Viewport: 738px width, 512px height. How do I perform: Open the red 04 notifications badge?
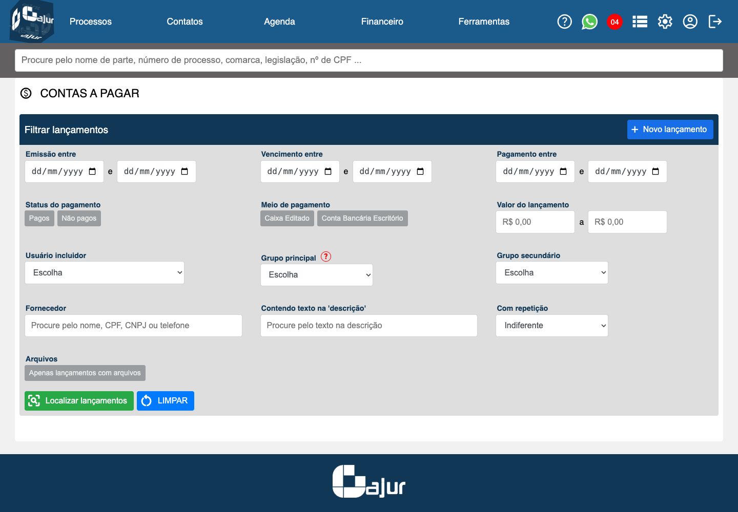[x=614, y=22]
